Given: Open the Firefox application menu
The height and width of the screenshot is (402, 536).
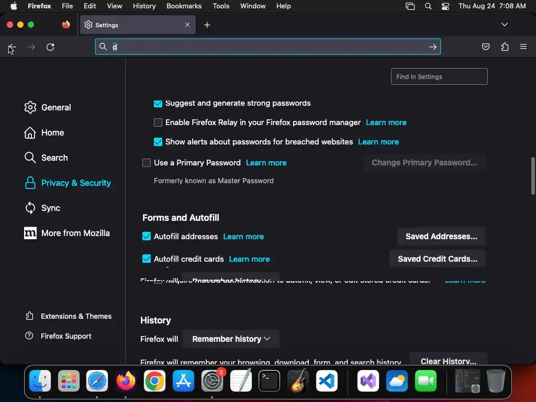Looking at the screenshot, I should coord(39,6).
